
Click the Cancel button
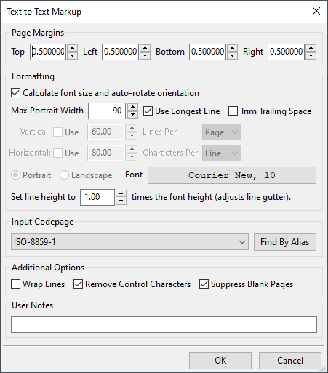(x=290, y=361)
